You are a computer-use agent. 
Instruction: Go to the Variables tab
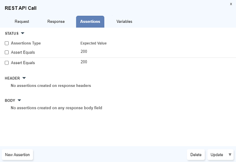(124, 22)
